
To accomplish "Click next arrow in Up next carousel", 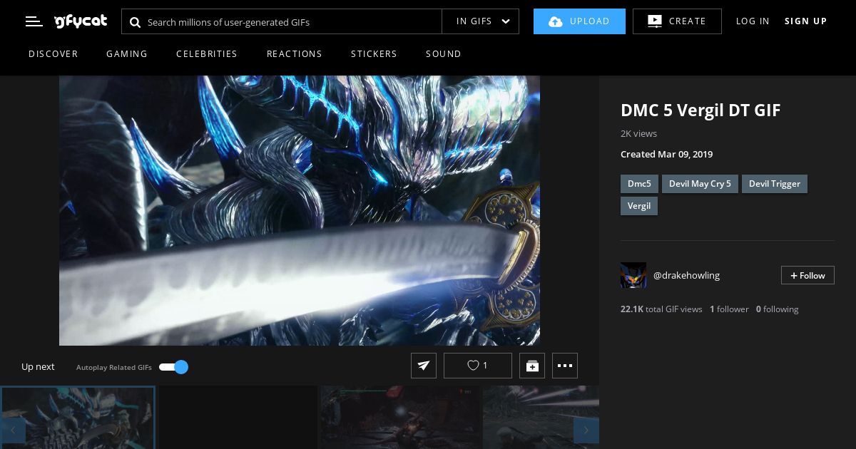I will pos(586,430).
